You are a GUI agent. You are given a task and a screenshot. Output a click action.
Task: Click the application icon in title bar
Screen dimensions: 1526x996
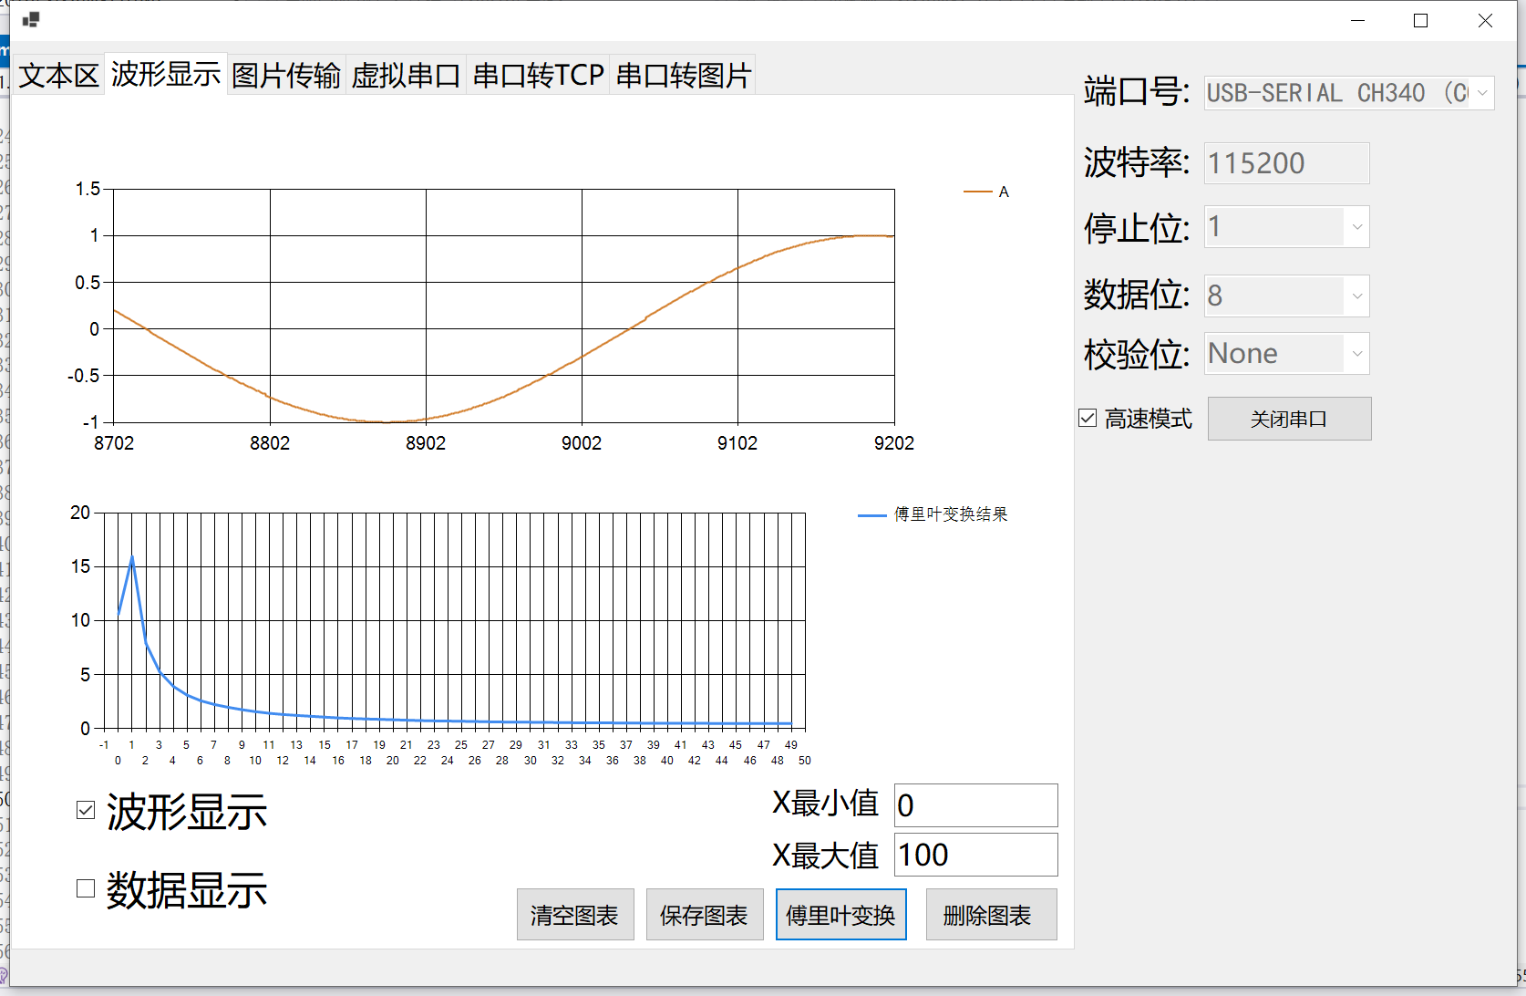click(31, 19)
